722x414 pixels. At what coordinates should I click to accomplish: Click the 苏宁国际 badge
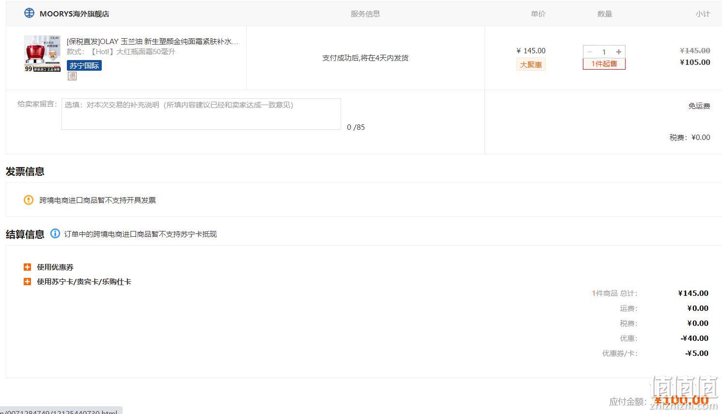pyautogui.click(x=84, y=65)
